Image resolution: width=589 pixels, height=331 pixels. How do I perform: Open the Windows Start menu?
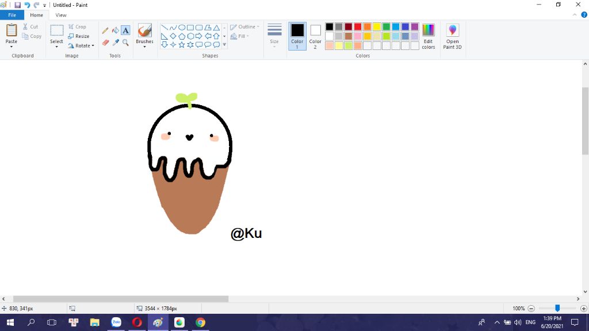tap(10, 322)
